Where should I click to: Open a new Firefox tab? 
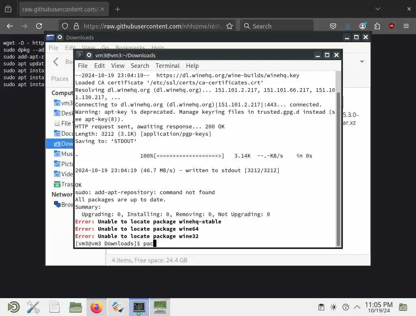[117, 9]
